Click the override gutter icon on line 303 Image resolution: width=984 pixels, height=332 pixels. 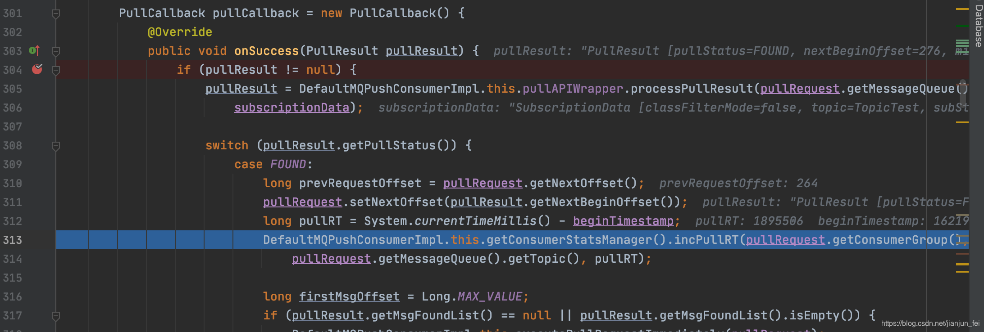click(x=34, y=50)
